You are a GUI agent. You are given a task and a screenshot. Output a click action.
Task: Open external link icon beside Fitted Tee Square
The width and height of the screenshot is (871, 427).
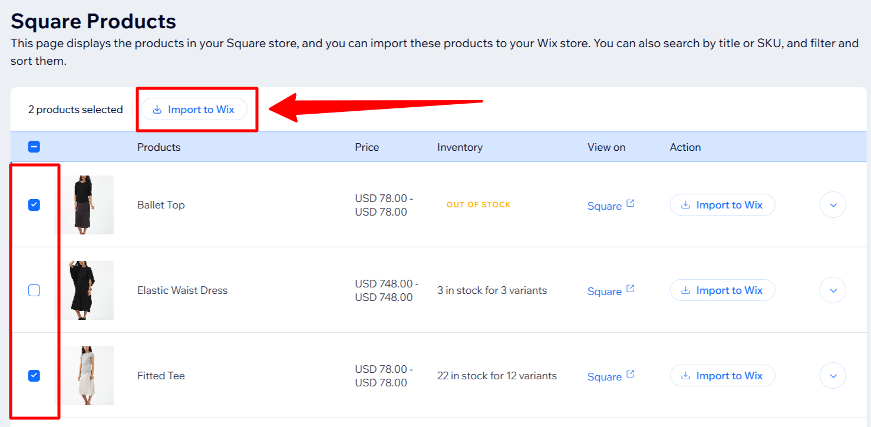coord(630,374)
